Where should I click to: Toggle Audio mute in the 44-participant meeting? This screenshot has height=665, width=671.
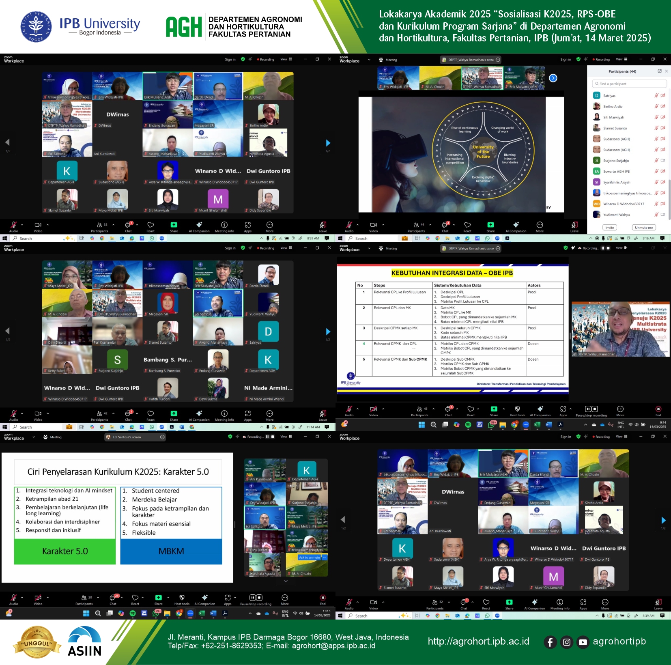coord(349,225)
